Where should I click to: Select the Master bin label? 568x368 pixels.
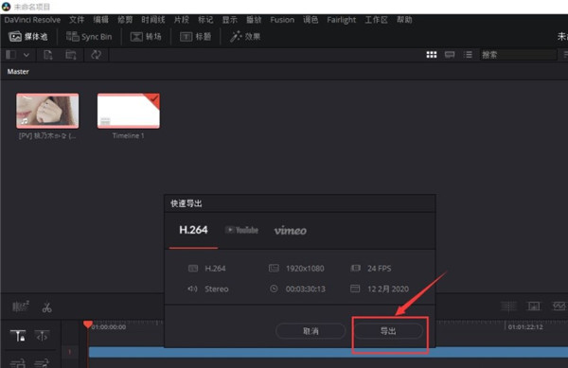18,72
